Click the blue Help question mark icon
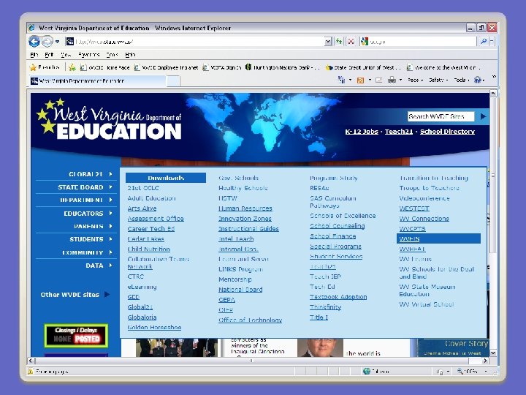This screenshot has height=395, width=526. point(478,80)
